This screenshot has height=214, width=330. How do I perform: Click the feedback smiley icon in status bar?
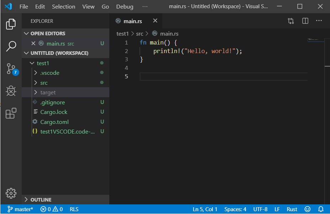point(307,209)
